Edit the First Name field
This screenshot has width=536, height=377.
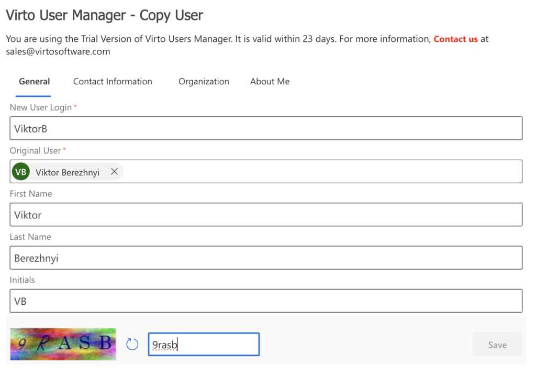(266, 215)
